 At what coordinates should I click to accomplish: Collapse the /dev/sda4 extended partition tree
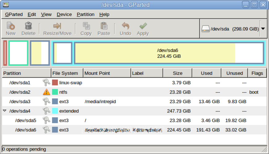click(x=5, y=111)
